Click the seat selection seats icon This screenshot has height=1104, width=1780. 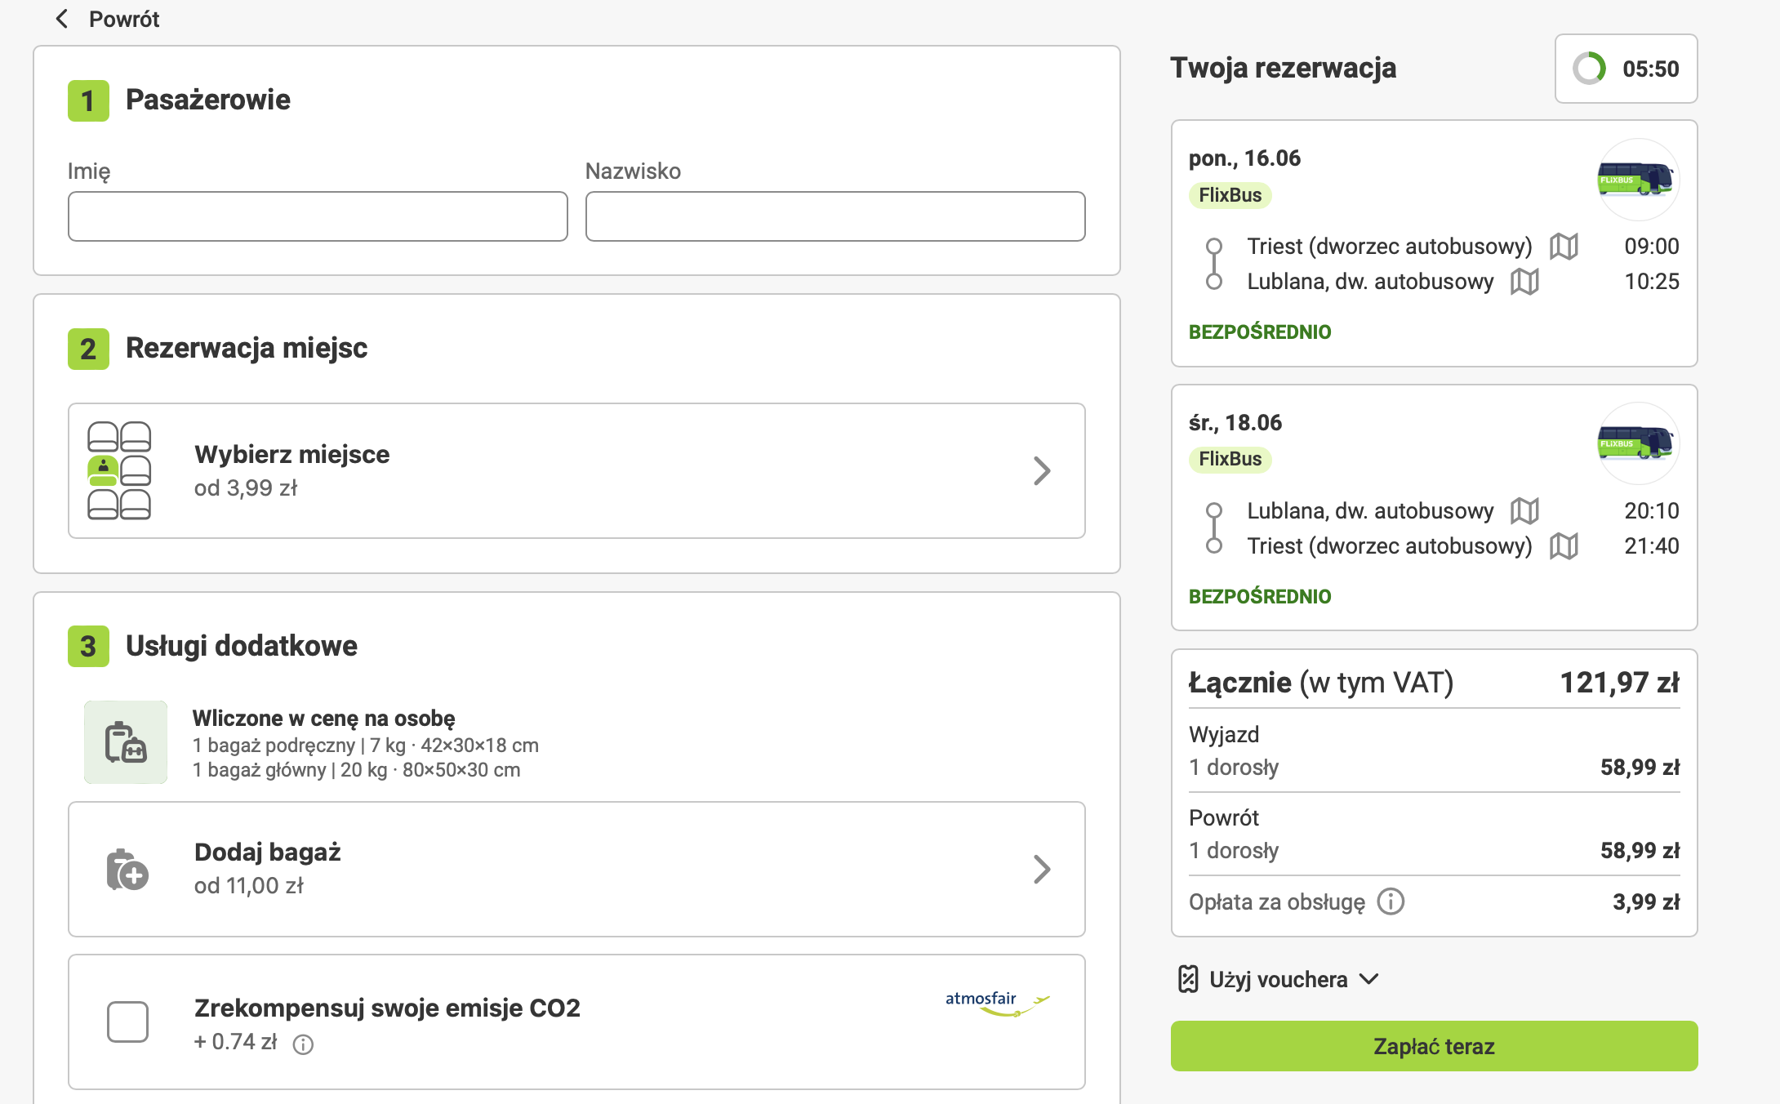click(119, 470)
